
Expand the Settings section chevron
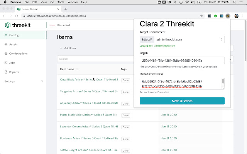click(42, 81)
